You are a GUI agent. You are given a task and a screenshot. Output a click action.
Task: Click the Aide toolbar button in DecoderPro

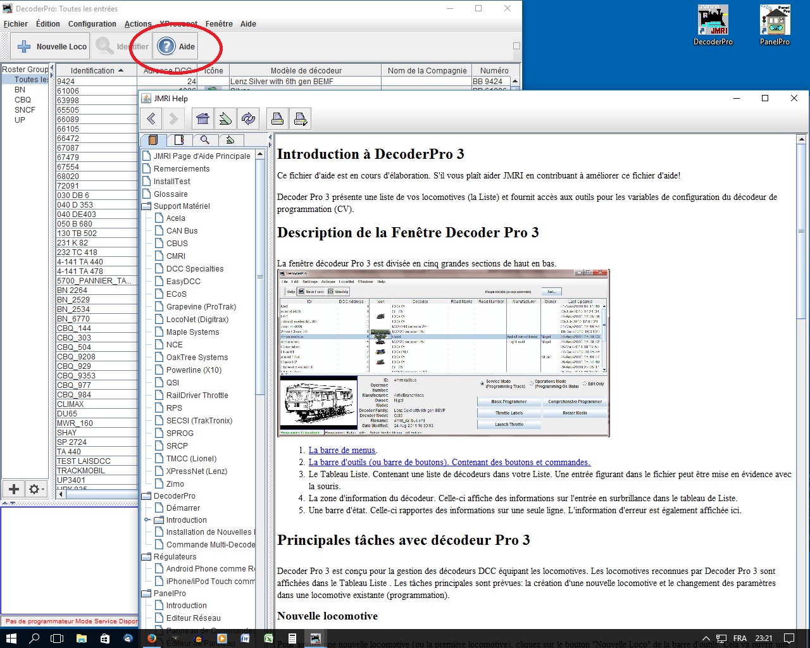click(176, 46)
